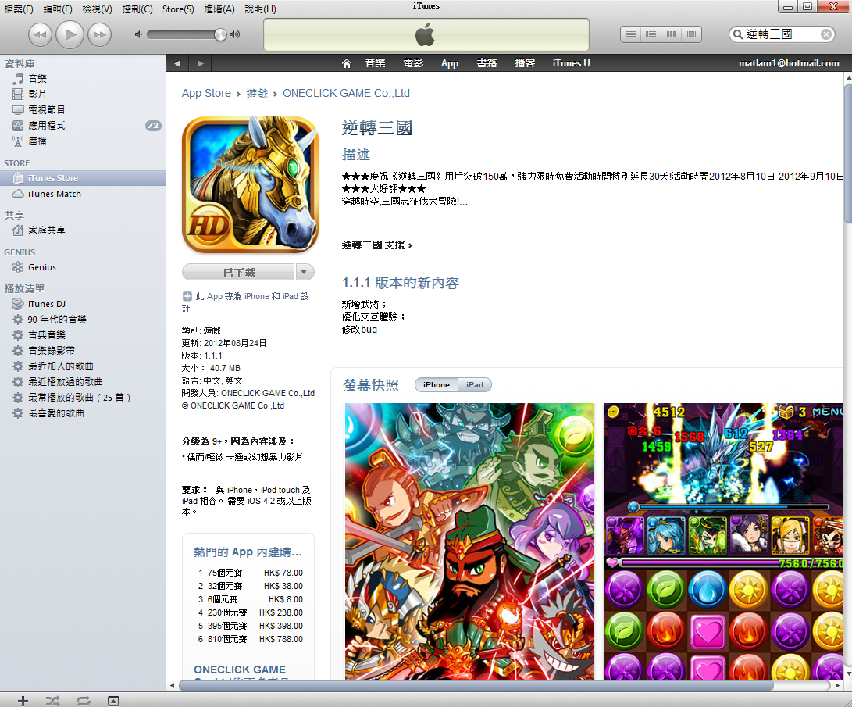Click the first character artwork screenshot

point(469,541)
